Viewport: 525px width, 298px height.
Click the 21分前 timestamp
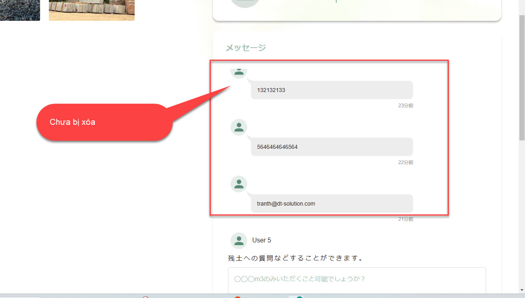pos(406,219)
